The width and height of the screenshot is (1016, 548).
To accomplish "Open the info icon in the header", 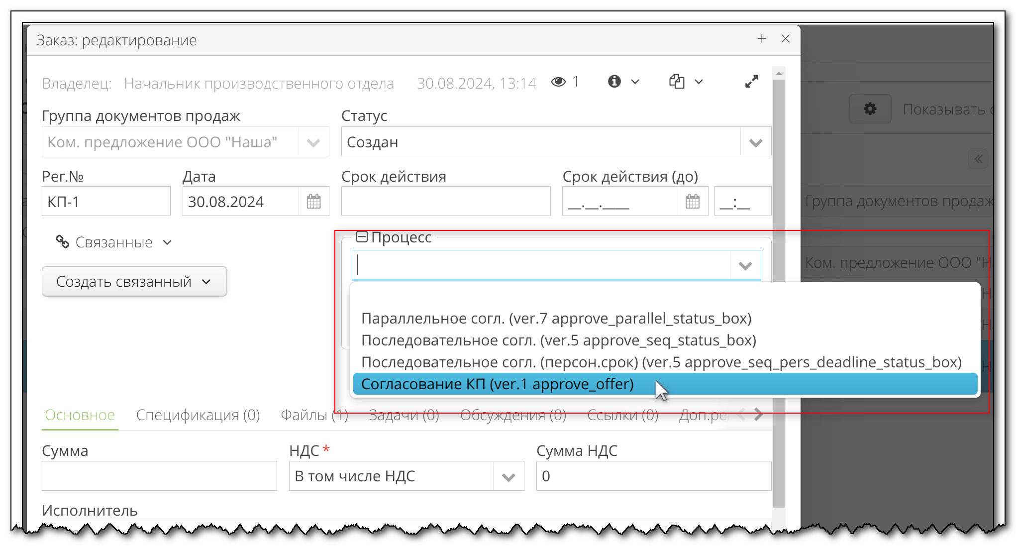I will (x=615, y=81).
